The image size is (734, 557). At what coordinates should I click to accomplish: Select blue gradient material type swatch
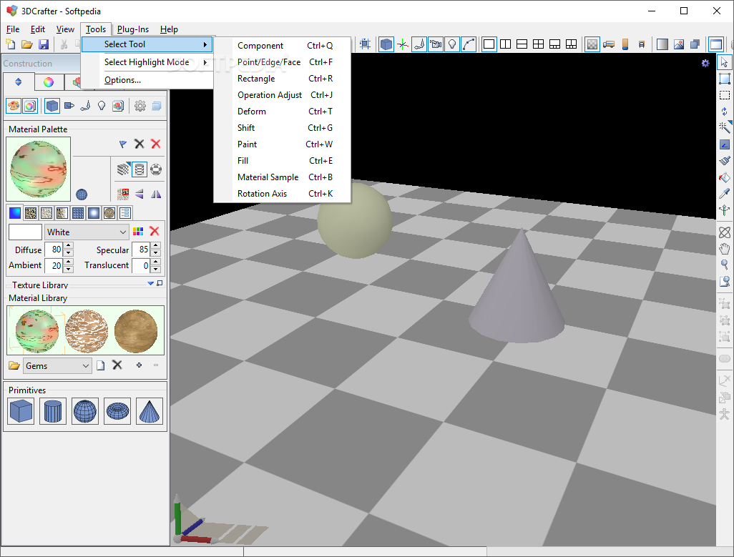16,213
